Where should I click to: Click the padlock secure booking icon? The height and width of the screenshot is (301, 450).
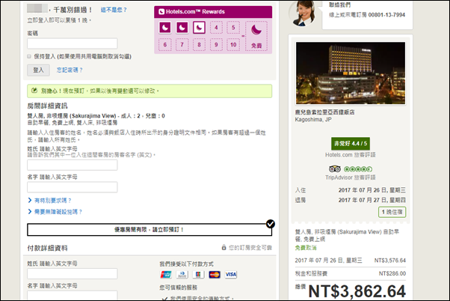[x=224, y=247]
